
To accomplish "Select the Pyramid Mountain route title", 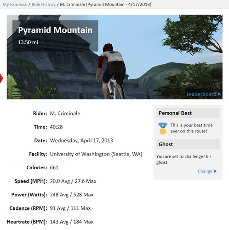I will (x=55, y=30).
